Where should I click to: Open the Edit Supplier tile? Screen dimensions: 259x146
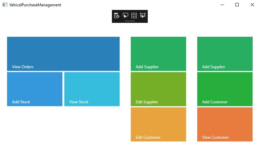pyautogui.click(x=158, y=89)
